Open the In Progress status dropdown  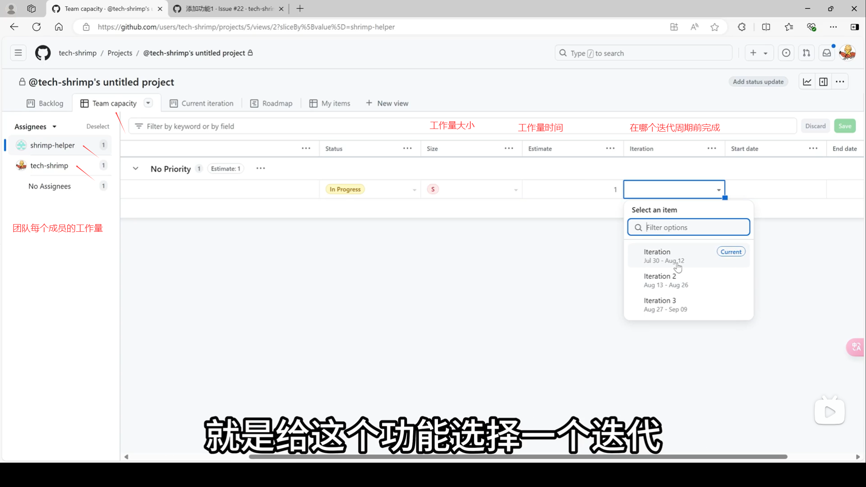[x=415, y=190]
